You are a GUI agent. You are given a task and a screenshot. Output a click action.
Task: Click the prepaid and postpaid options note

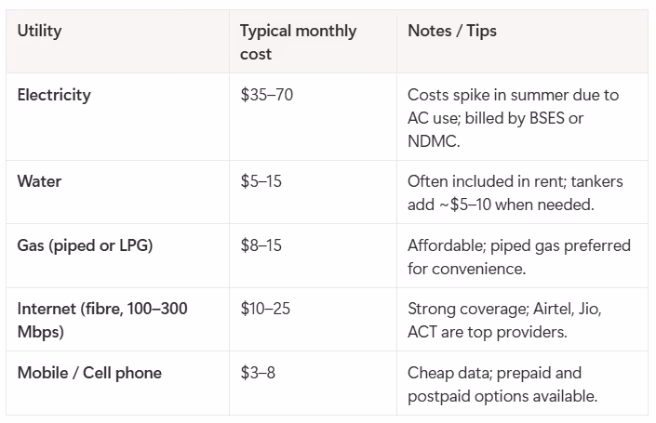point(502,384)
